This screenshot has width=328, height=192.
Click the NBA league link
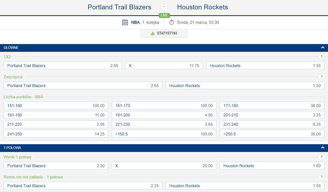point(135,22)
